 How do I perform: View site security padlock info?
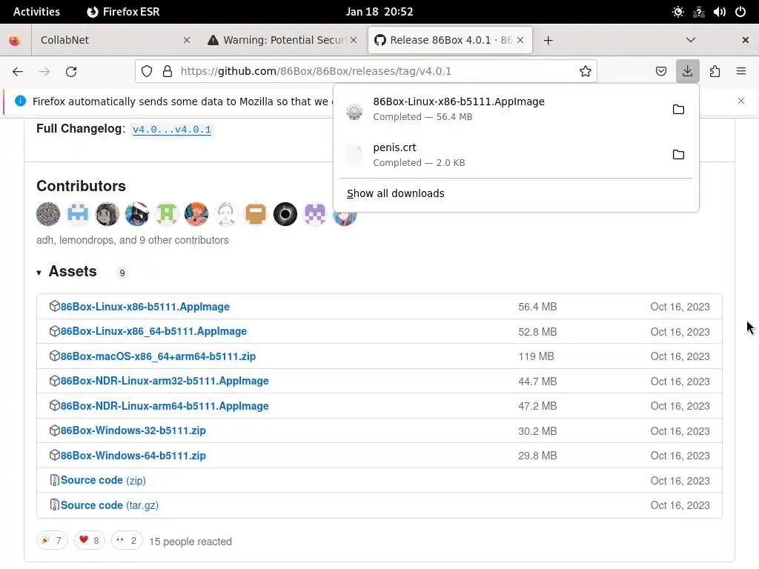[168, 72]
